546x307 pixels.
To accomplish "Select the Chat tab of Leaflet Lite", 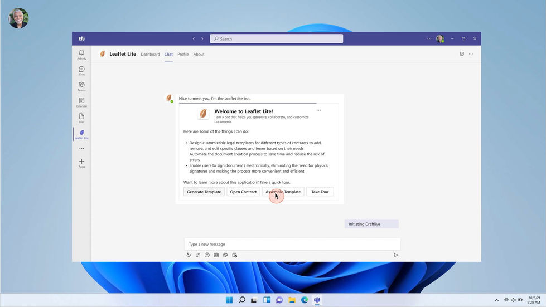I will click(x=168, y=54).
